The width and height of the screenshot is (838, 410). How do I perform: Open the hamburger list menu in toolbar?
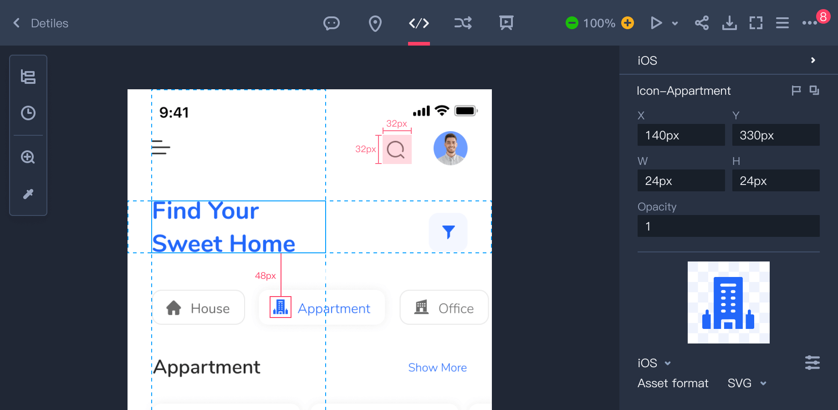tap(782, 23)
